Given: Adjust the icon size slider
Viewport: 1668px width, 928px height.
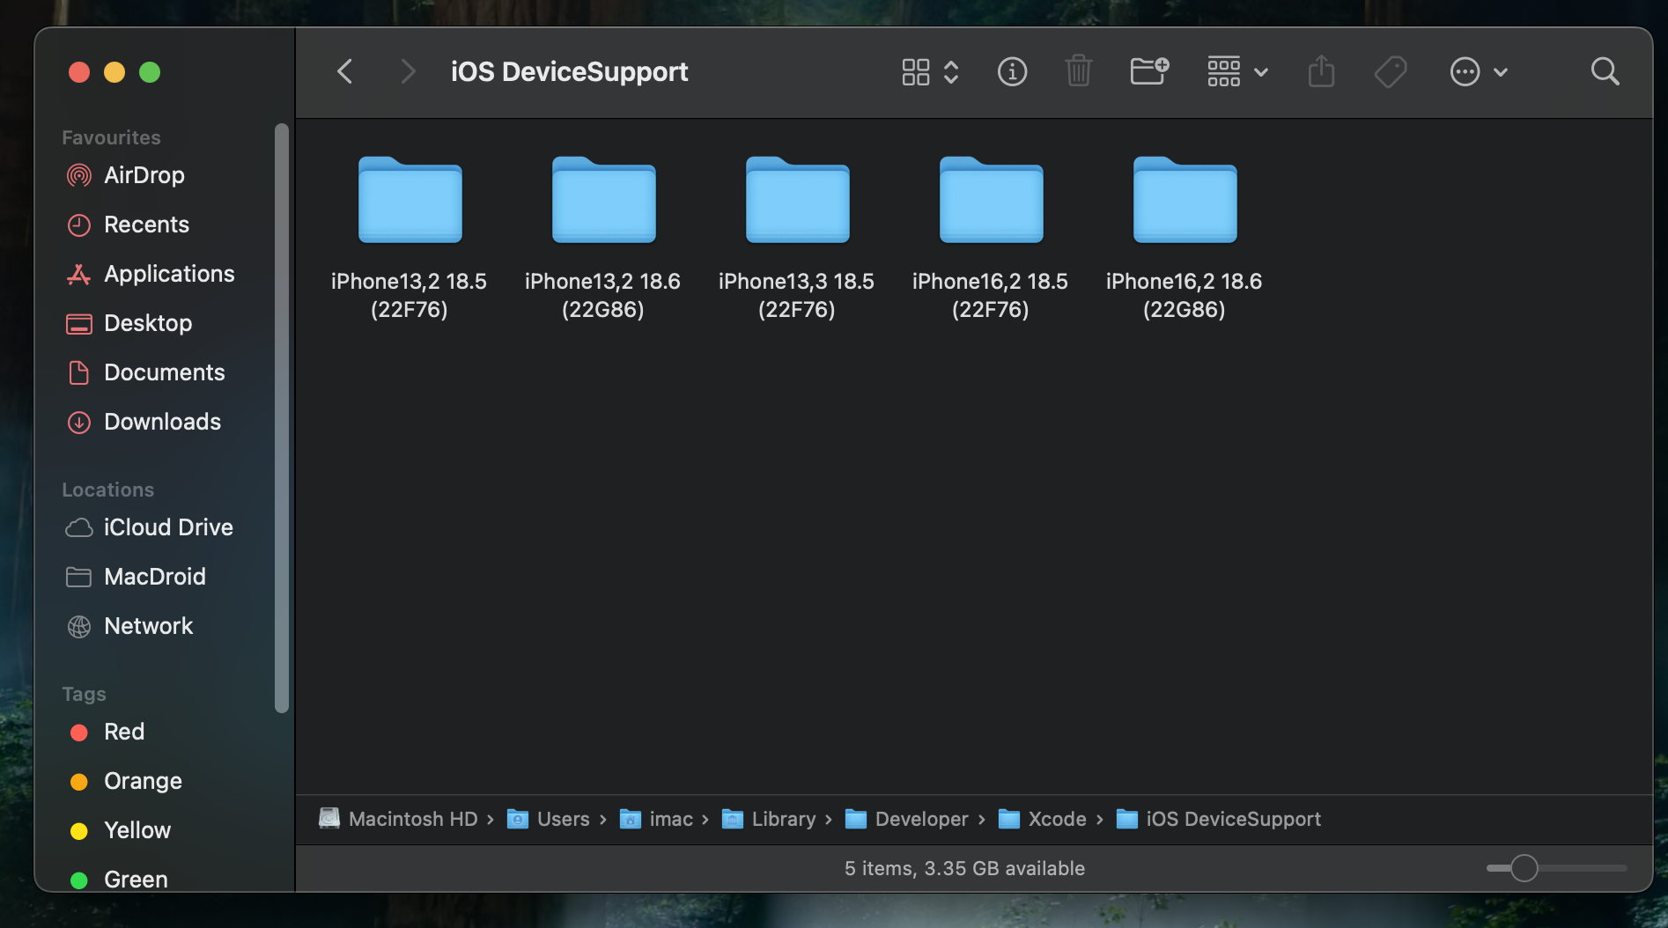Looking at the screenshot, I should pos(1524,868).
